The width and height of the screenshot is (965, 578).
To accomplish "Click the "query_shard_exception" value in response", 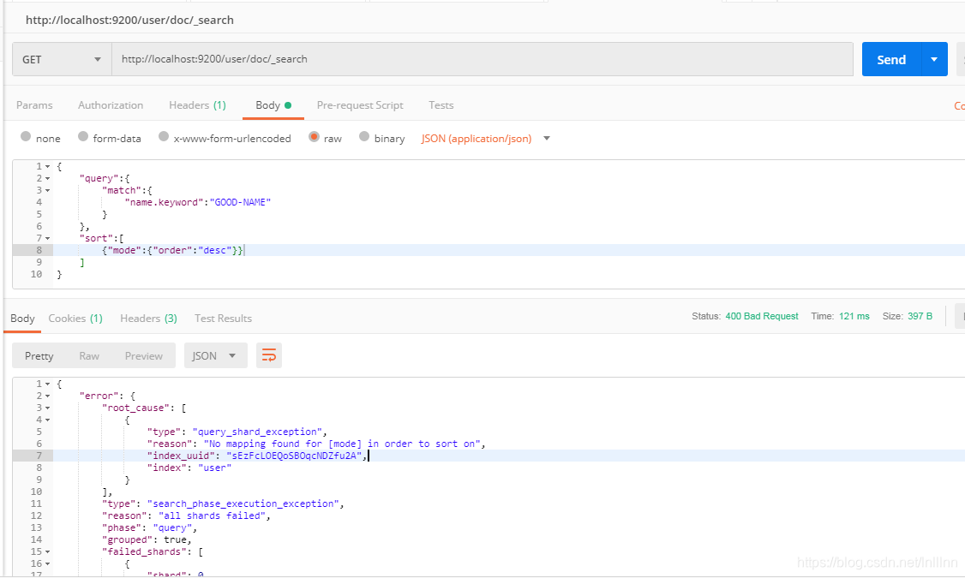I will point(257,432).
